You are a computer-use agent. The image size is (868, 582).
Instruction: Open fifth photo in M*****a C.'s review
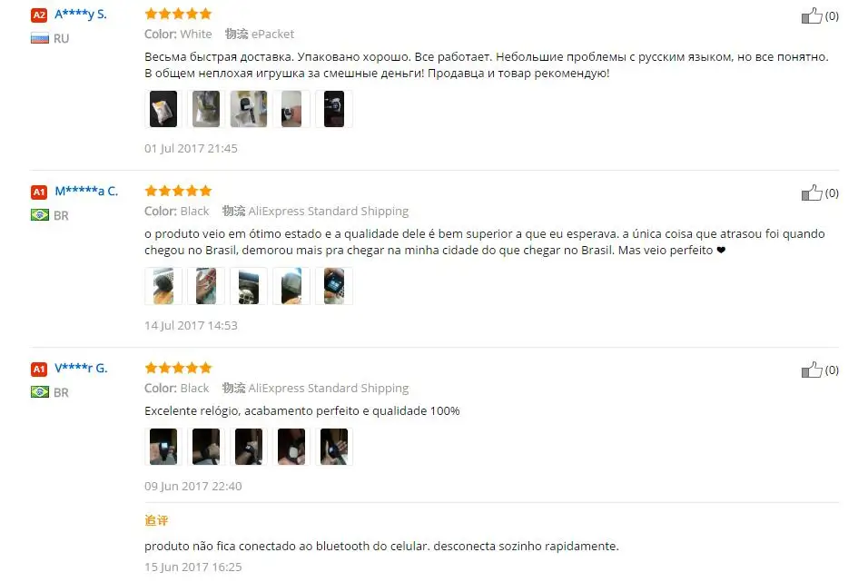[334, 286]
